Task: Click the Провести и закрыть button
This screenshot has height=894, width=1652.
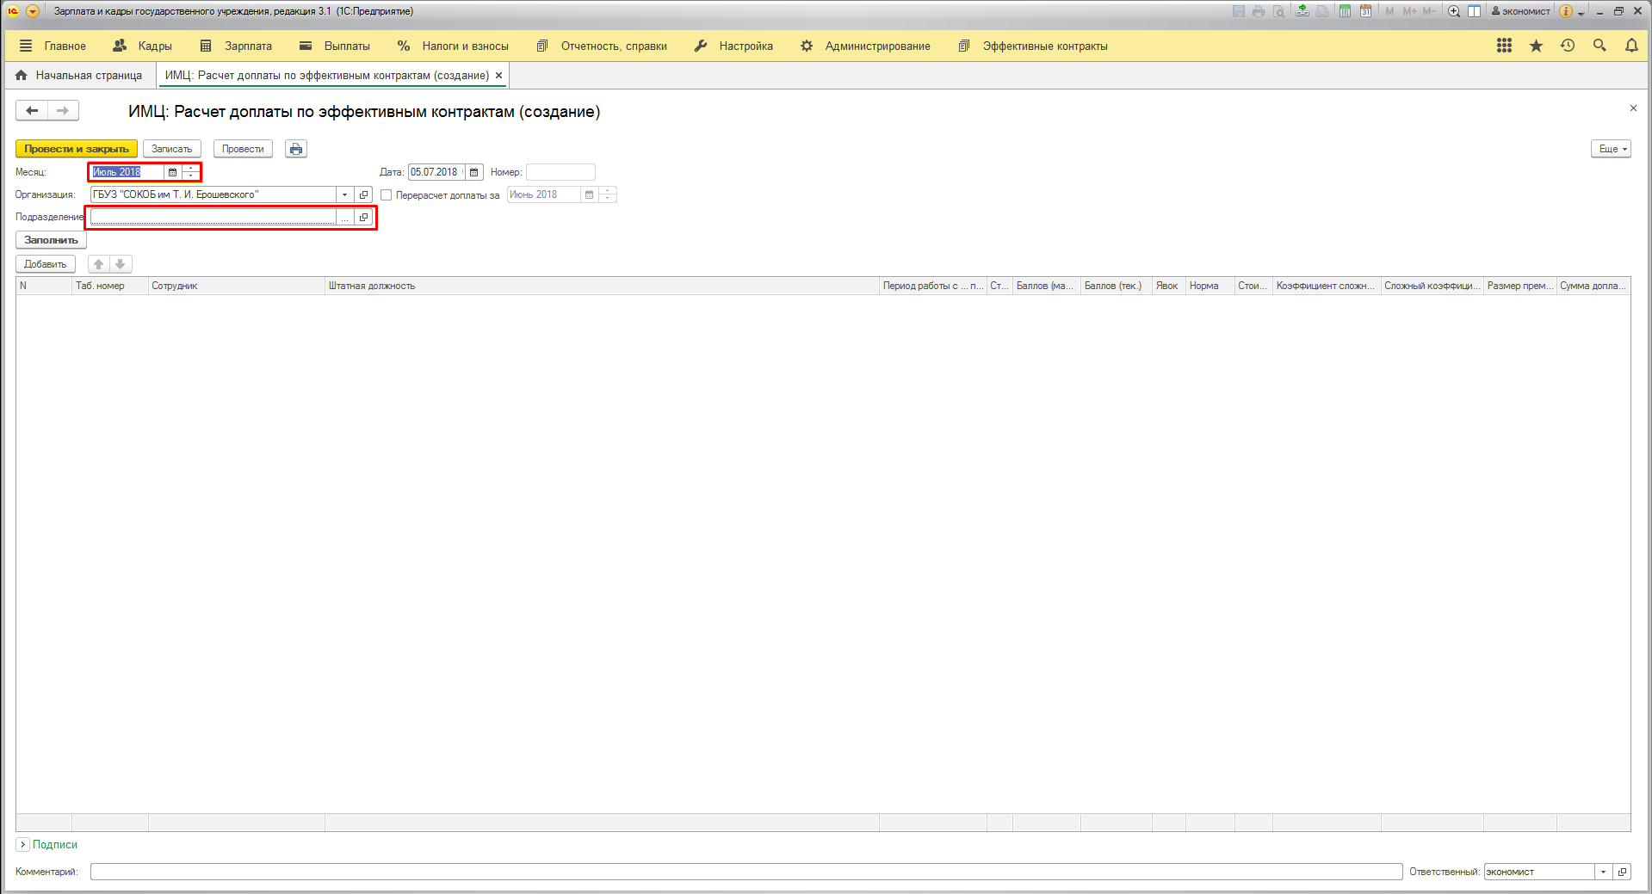Action: (76, 149)
